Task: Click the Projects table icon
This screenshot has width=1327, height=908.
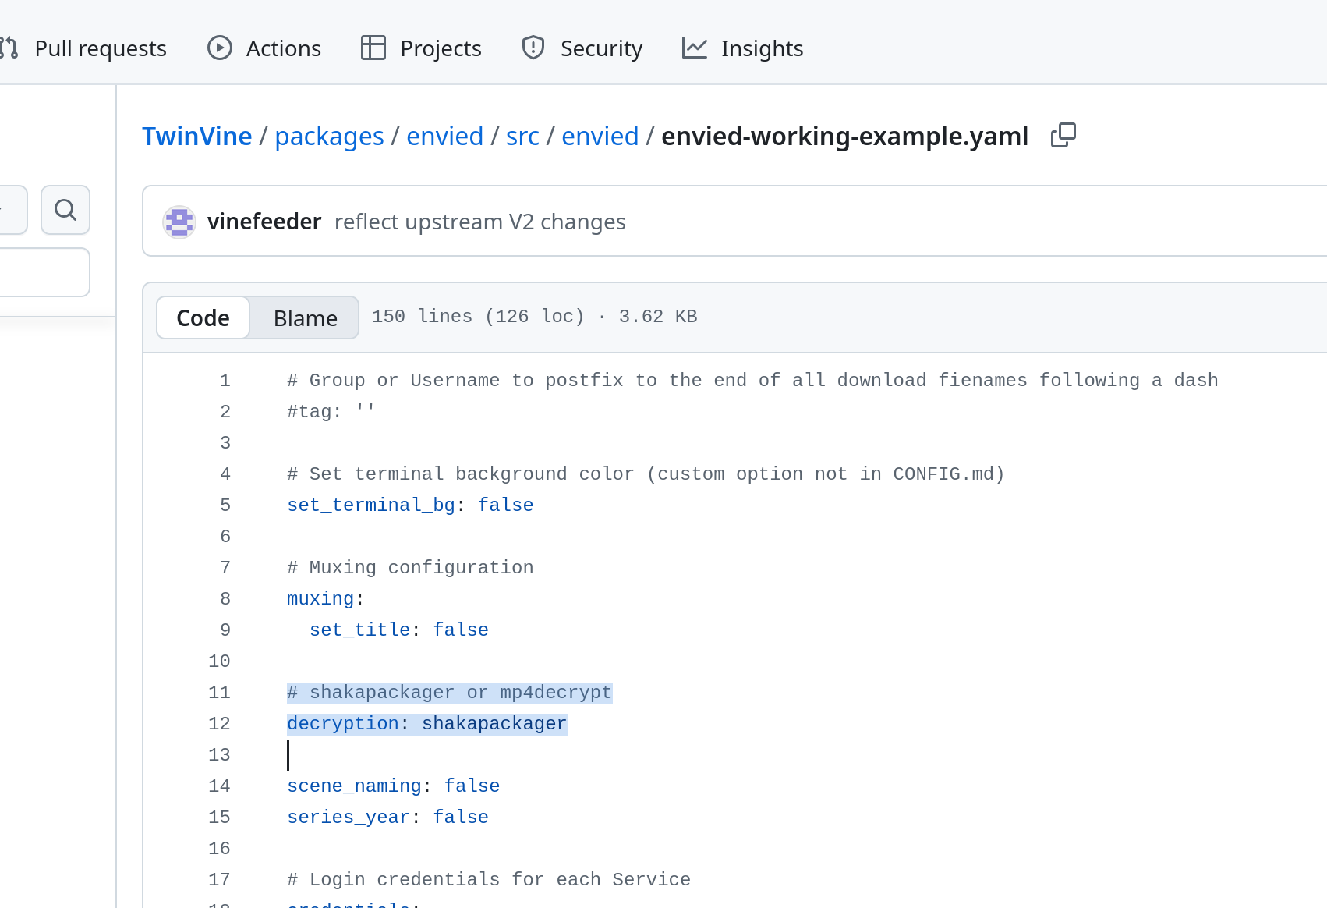Action: 373,48
